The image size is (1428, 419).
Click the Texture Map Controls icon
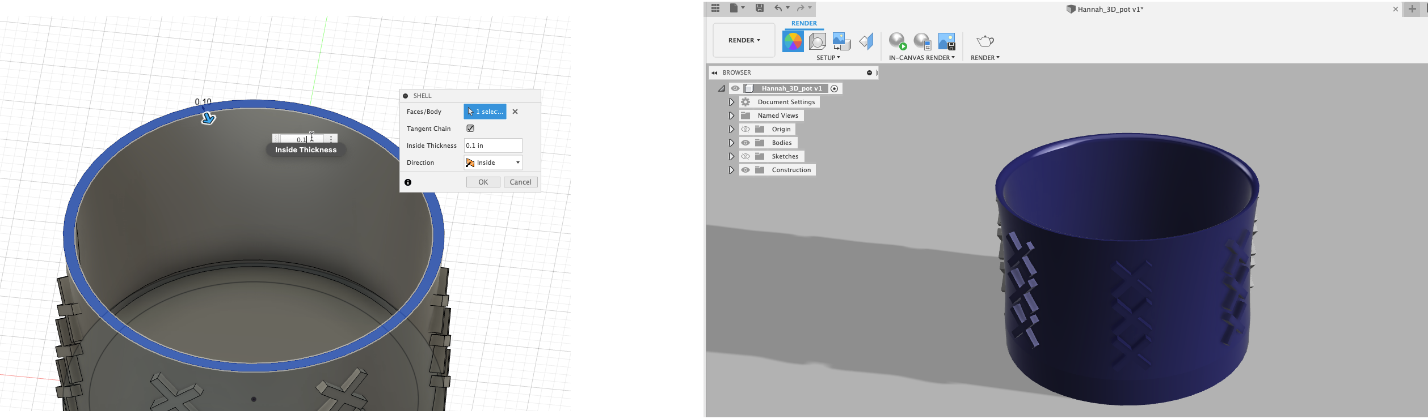(866, 41)
